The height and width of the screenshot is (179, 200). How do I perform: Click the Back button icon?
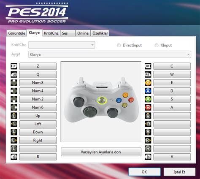(x=14, y=157)
